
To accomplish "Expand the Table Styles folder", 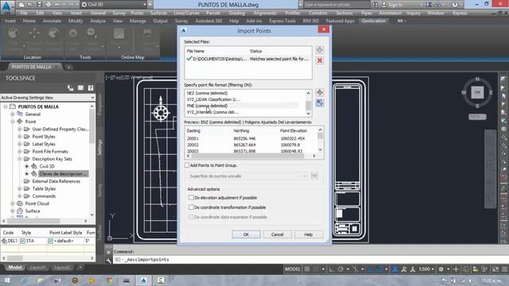I will click(20, 189).
